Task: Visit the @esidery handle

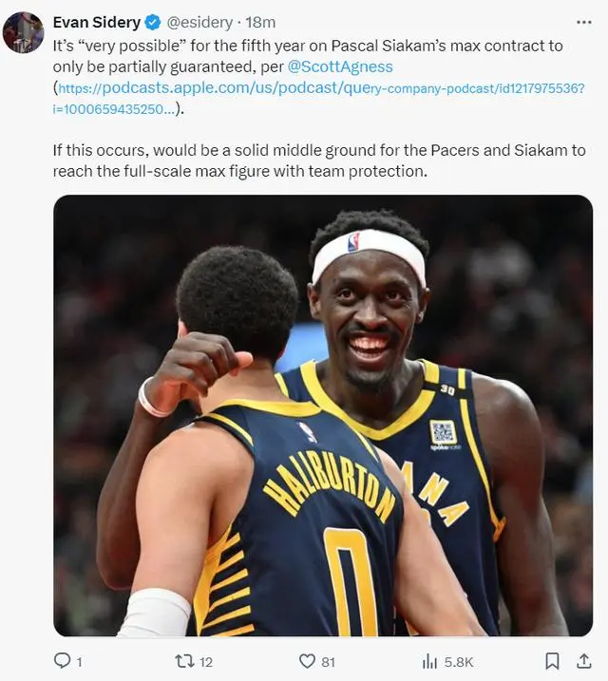Action: pyautogui.click(x=199, y=22)
